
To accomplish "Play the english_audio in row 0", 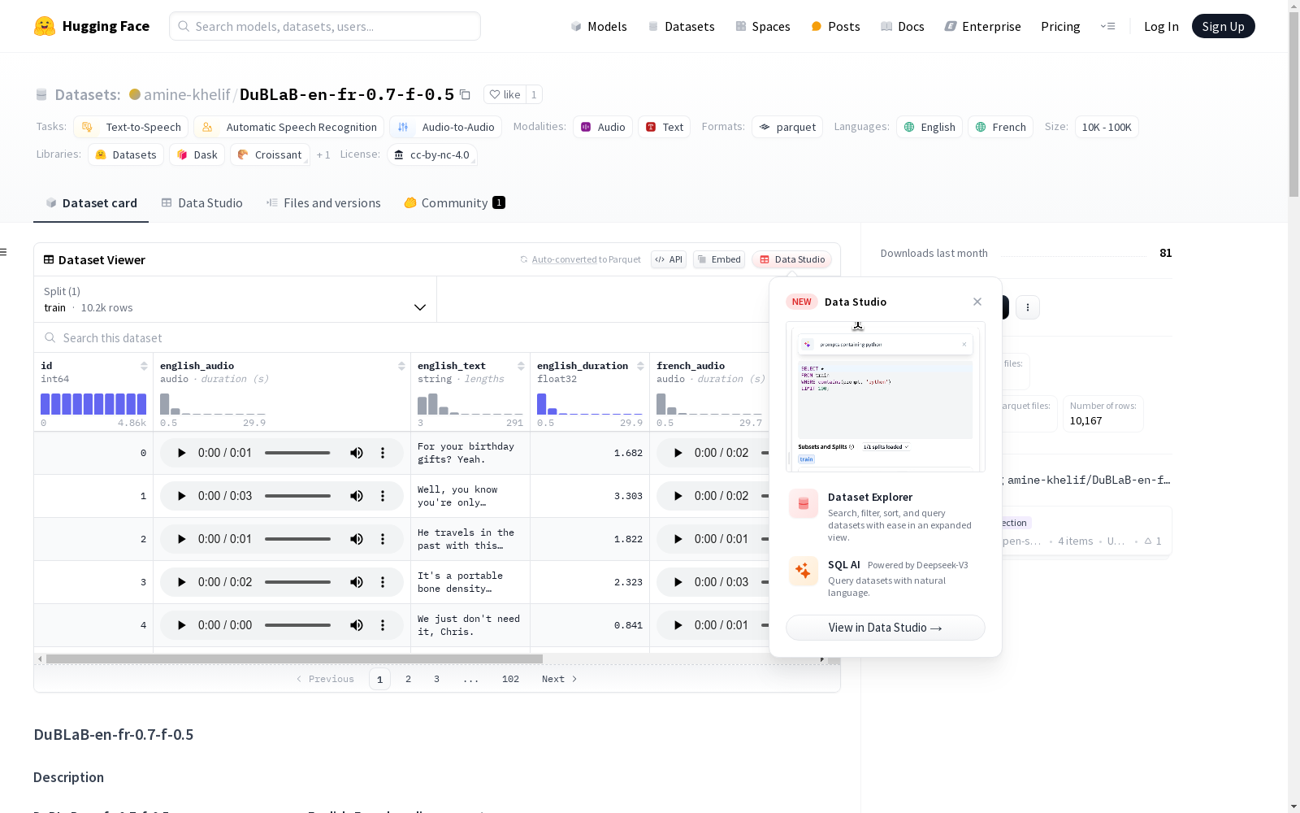I will 182,453.
